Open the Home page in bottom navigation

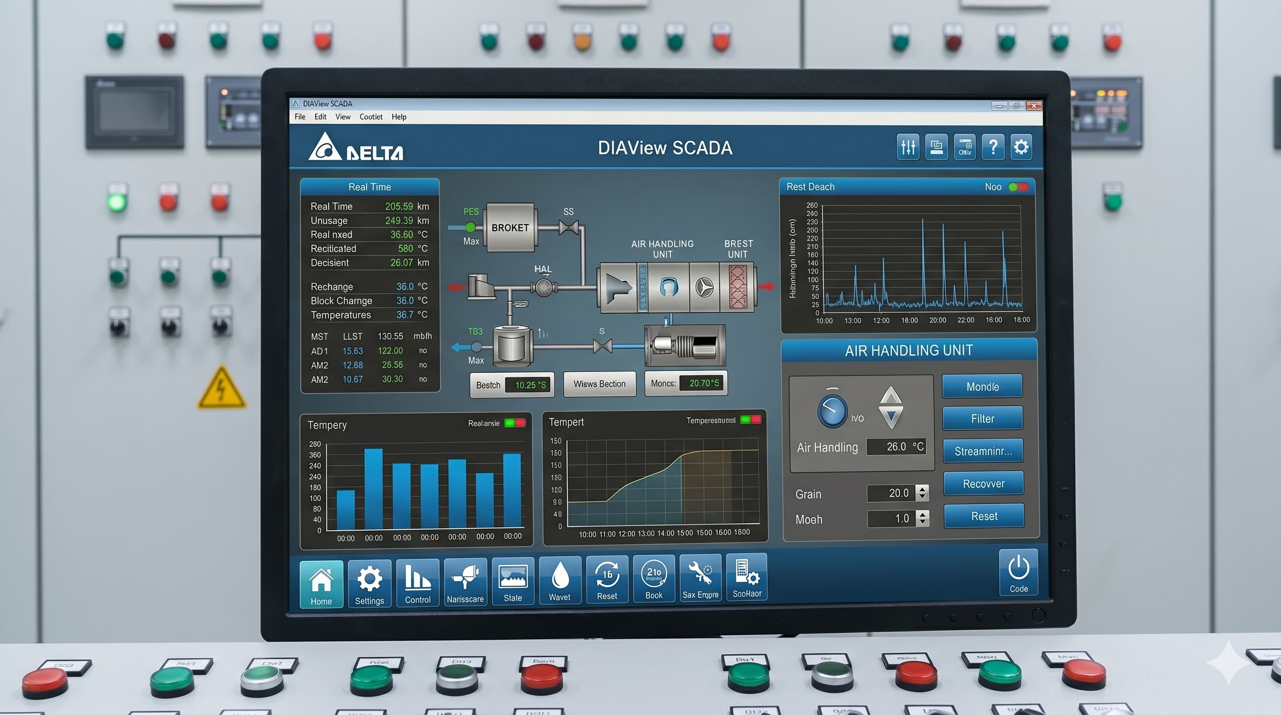tap(321, 584)
